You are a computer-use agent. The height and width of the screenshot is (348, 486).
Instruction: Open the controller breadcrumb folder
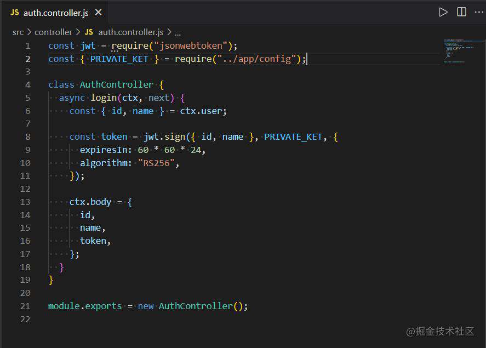(53, 32)
